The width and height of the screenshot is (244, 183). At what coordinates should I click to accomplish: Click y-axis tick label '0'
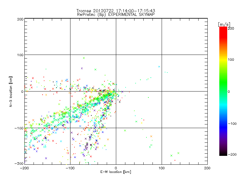coord(22,91)
